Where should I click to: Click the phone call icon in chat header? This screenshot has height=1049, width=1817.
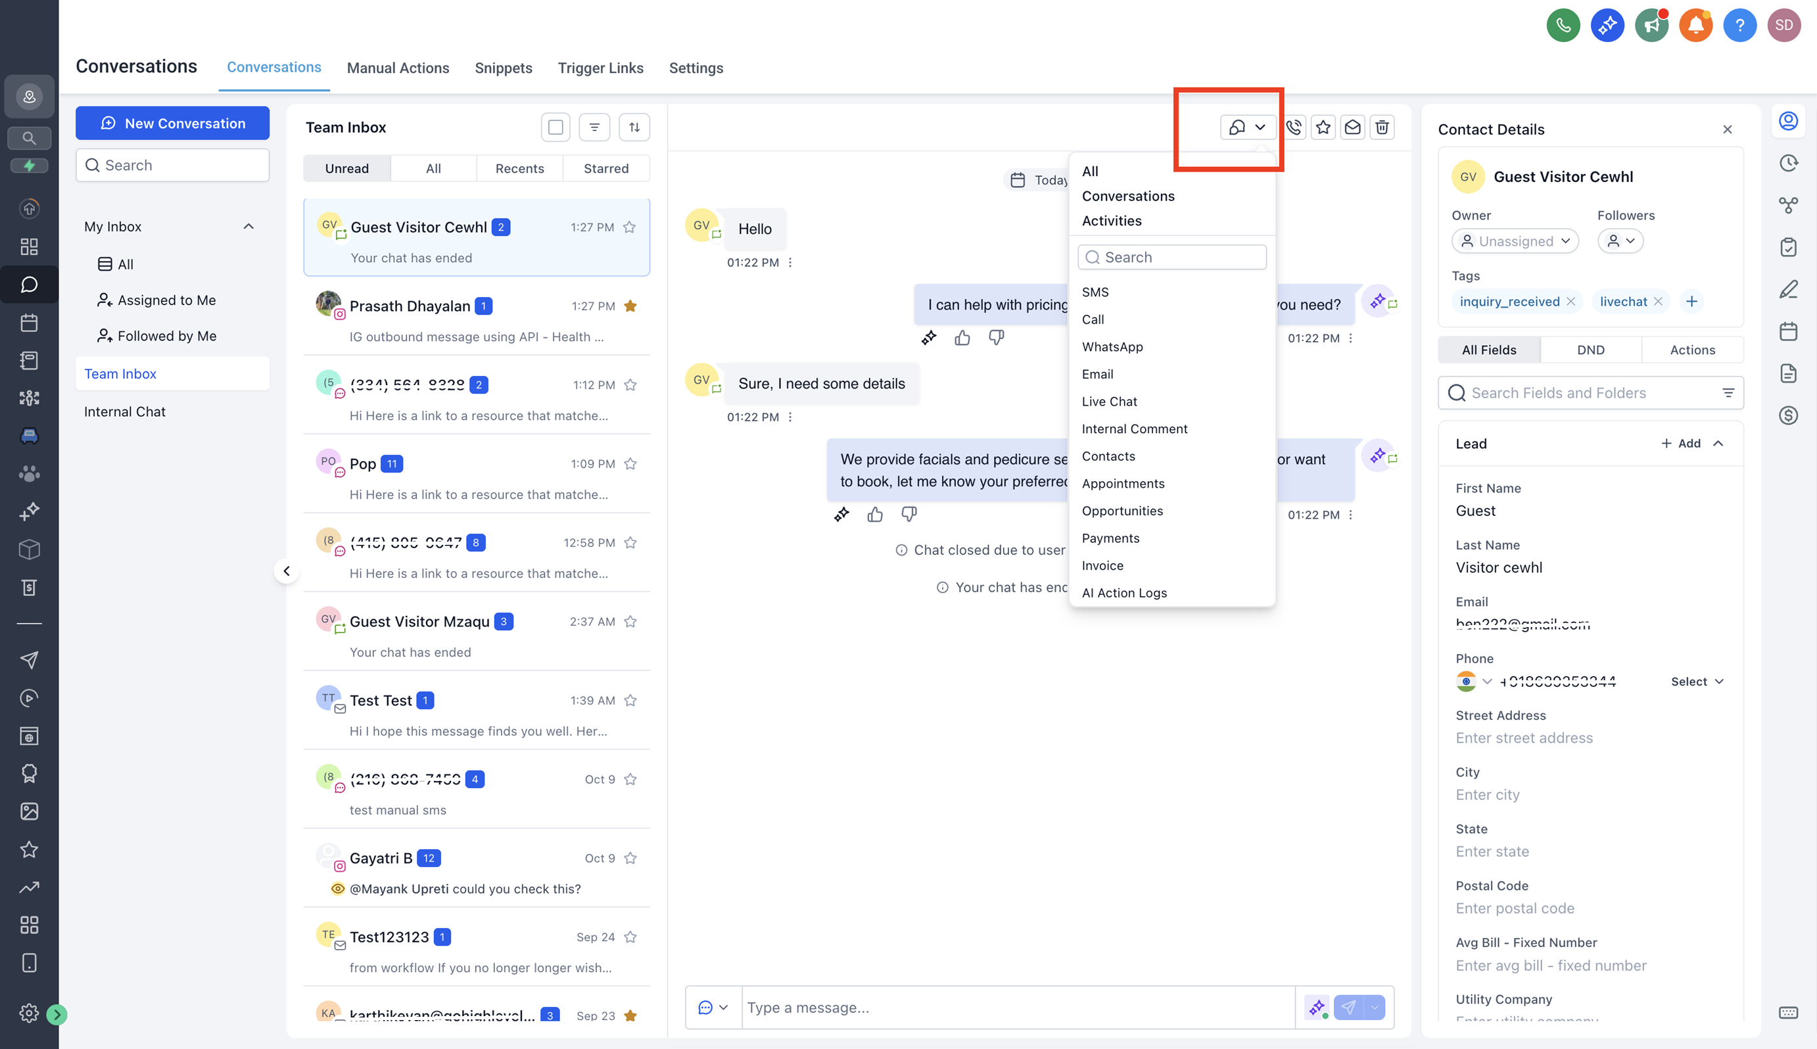1294,128
